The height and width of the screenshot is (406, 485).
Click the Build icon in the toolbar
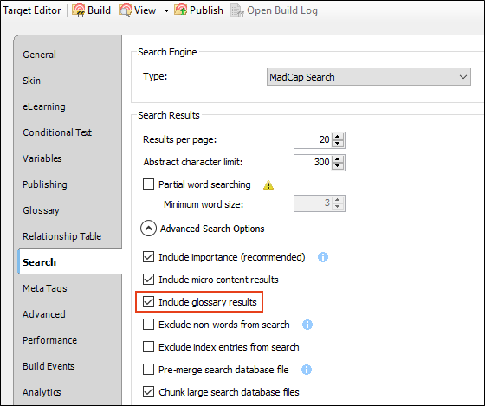pyautogui.click(x=79, y=10)
